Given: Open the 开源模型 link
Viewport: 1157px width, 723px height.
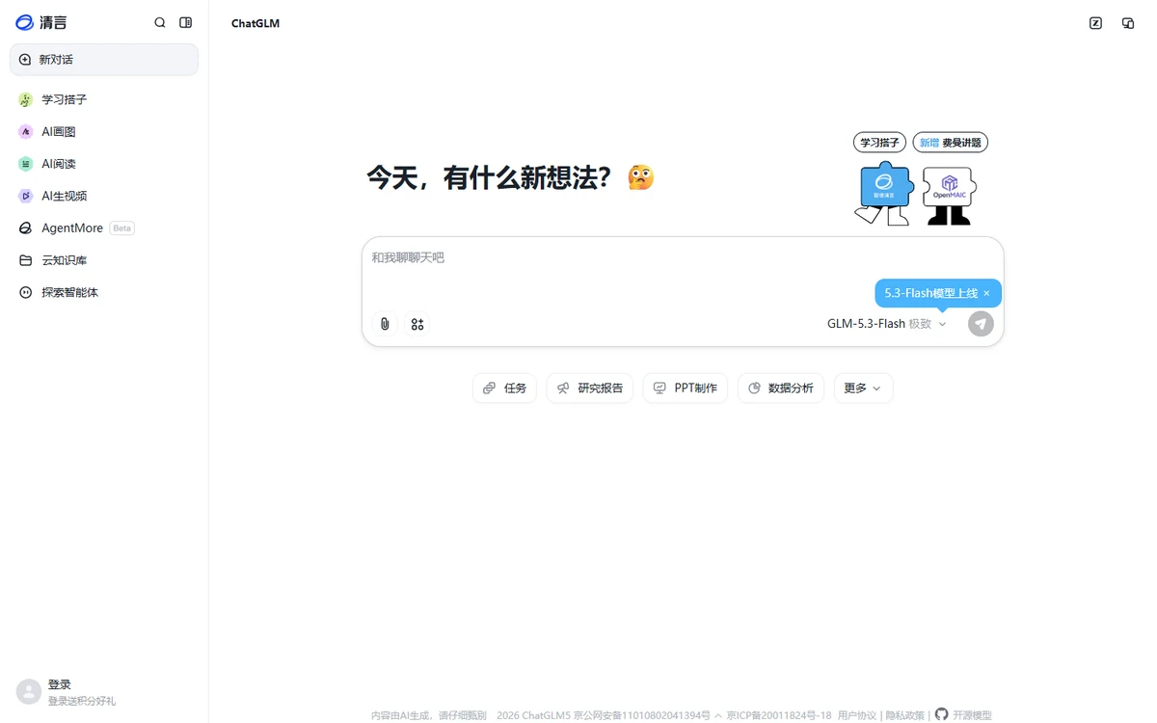Looking at the screenshot, I should pos(972,715).
